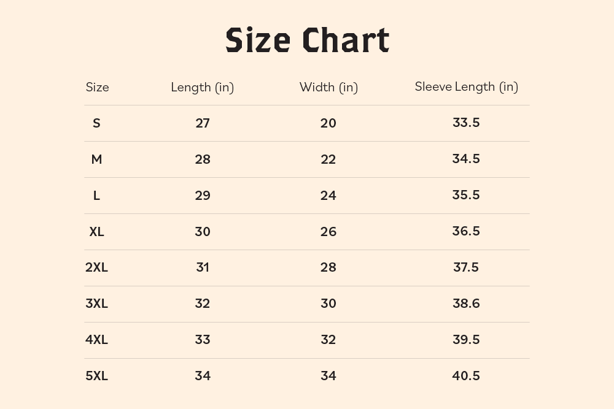614x409 pixels.
Task: Click the Size Chart title
Action: (x=307, y=40)
